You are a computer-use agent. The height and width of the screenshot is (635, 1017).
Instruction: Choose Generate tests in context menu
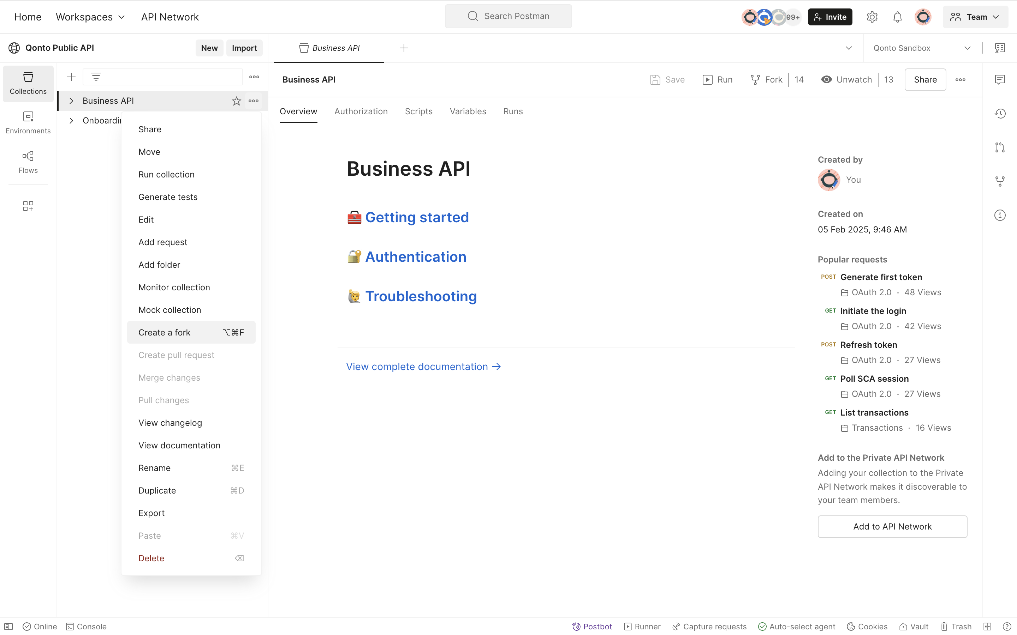191,197
